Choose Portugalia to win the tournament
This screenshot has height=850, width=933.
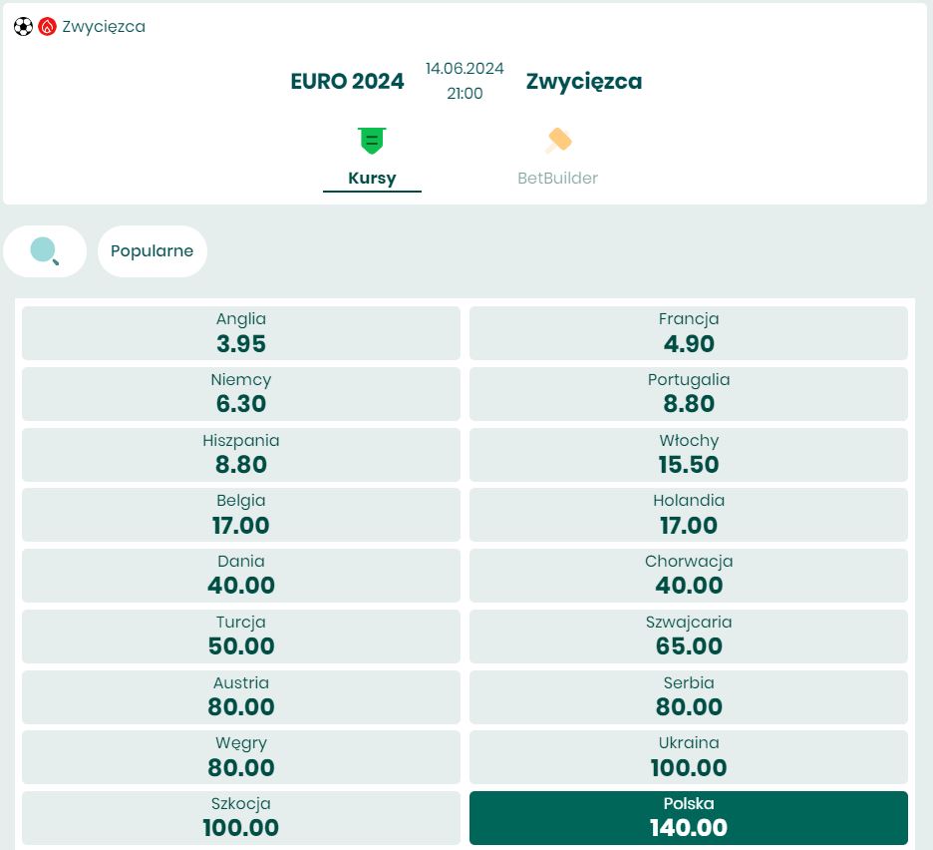click(689, 394)
